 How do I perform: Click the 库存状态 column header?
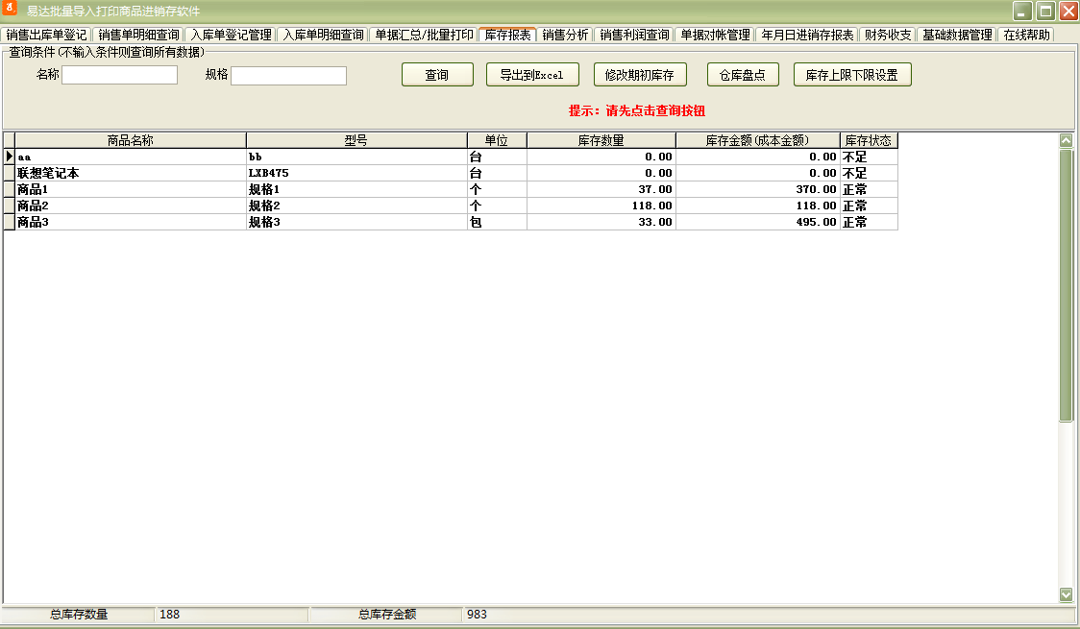point(869,140)
